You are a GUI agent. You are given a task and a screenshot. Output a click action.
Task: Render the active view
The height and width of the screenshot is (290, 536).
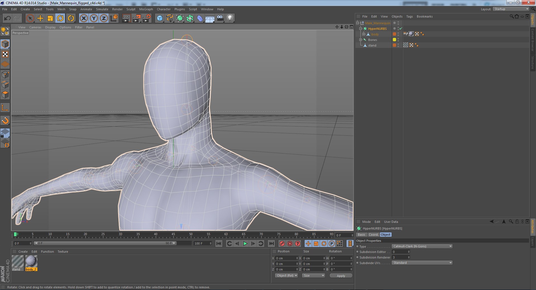tap(126, 18)
